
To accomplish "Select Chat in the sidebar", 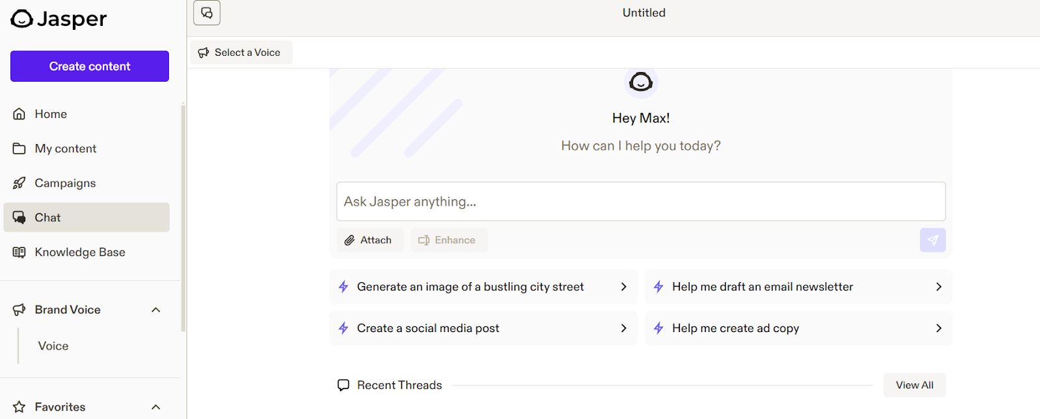I will (86, 217).
